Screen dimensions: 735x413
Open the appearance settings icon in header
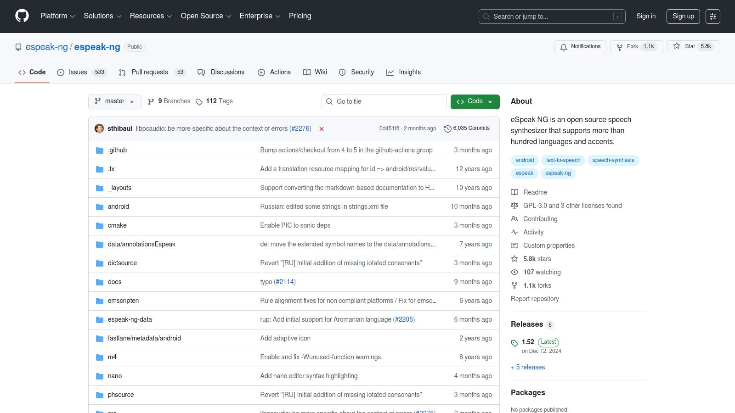(712, 17)
